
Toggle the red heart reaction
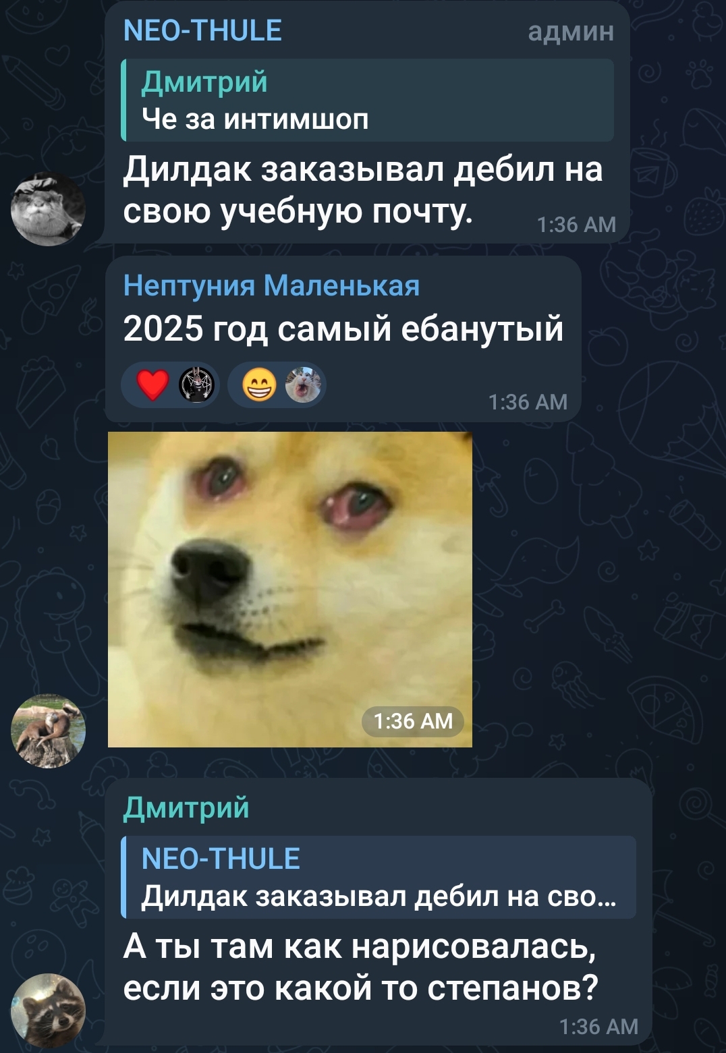[170, 386]
